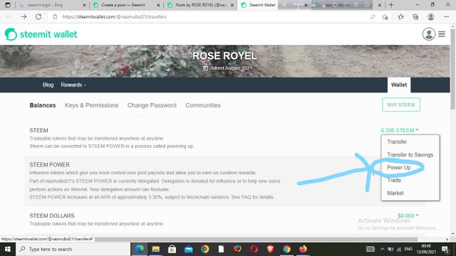Open the taskbar clock and date
The height and width of the screenshot is (256, 456).
426,249
